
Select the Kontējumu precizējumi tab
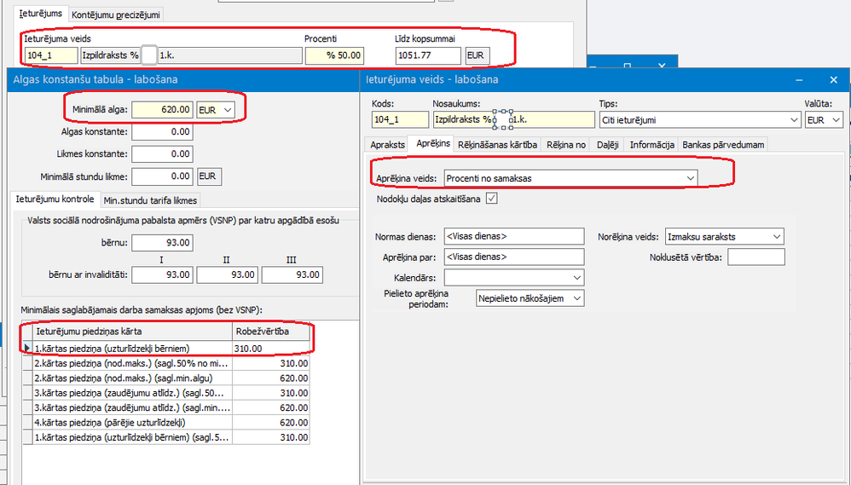pyautogui.click(x=116, y=14)
